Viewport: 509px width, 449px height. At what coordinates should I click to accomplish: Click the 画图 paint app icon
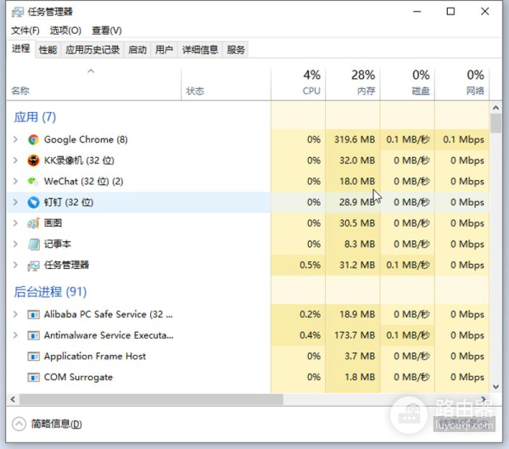tap(33, 223)
